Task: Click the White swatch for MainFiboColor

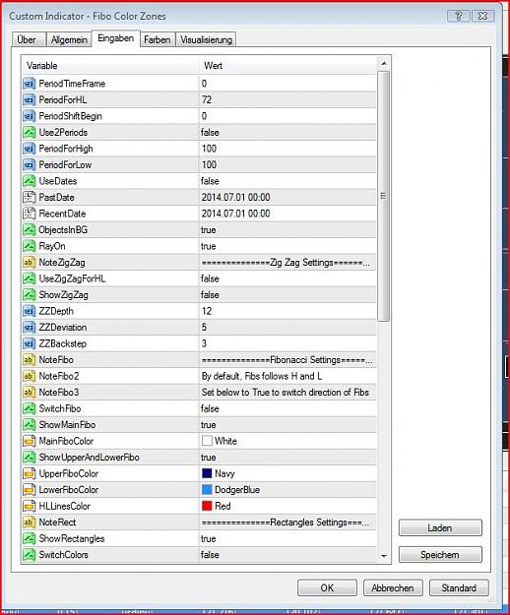Action: [x=207, y=441]
